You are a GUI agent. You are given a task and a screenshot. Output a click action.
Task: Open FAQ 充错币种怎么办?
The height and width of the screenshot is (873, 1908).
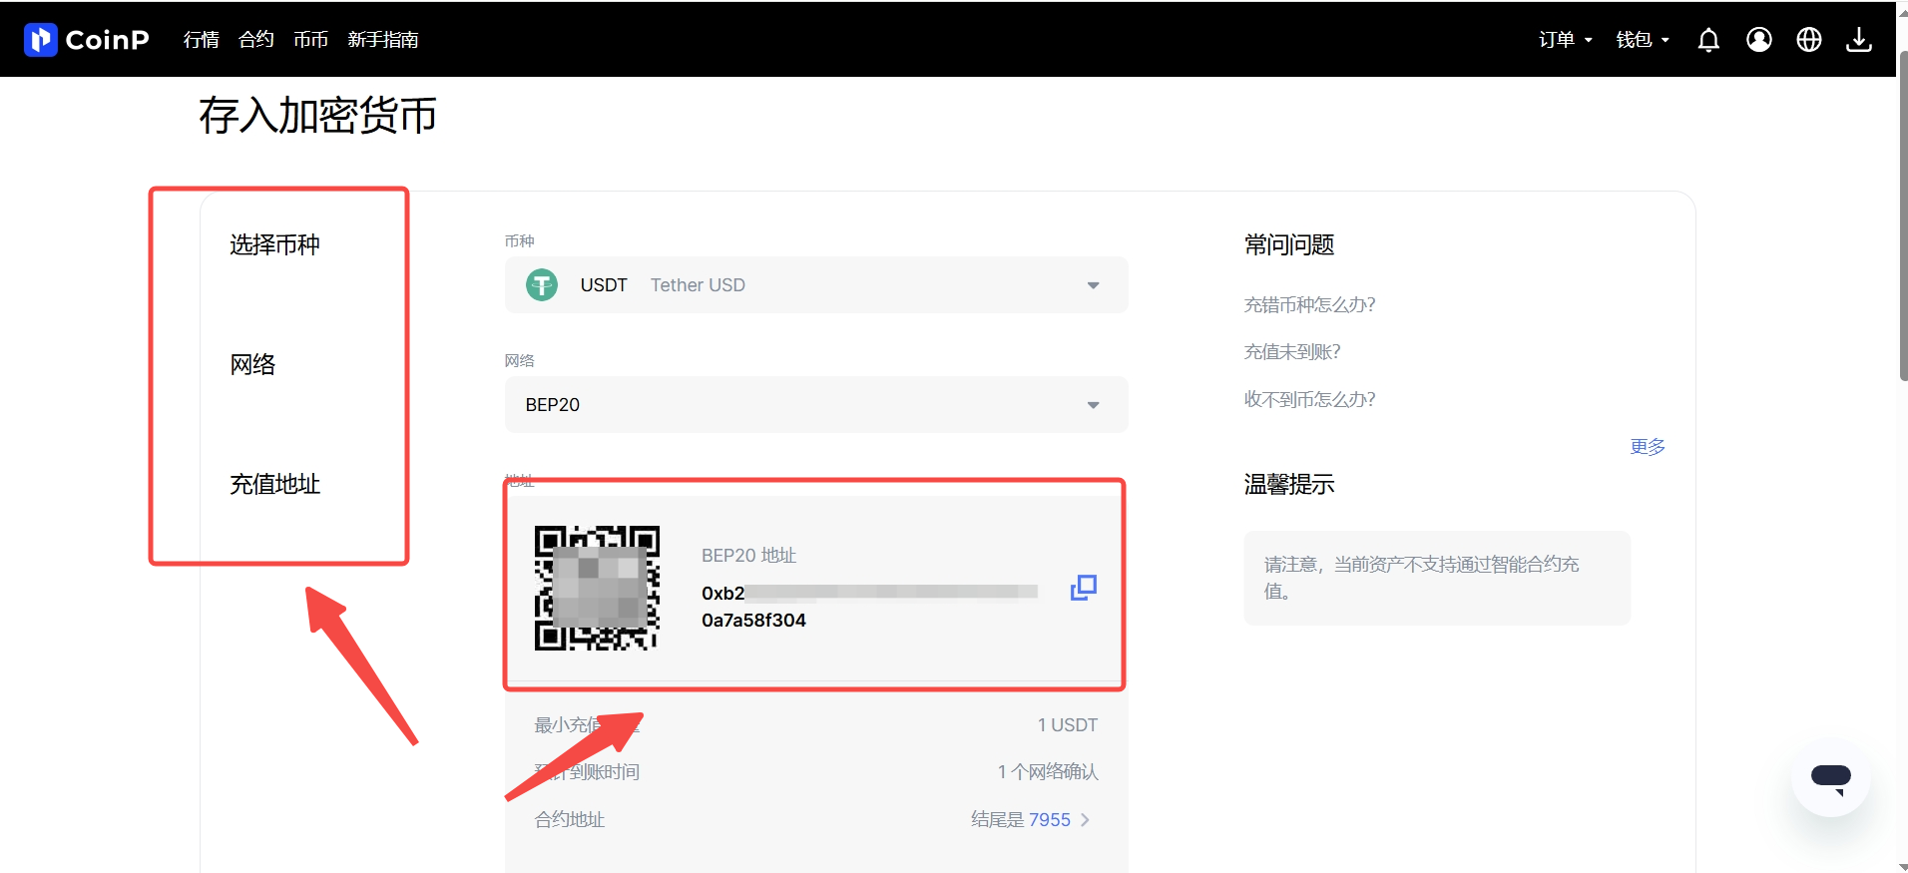[1309, 305]
